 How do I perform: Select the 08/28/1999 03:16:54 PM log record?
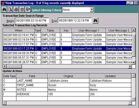[67, 40]
